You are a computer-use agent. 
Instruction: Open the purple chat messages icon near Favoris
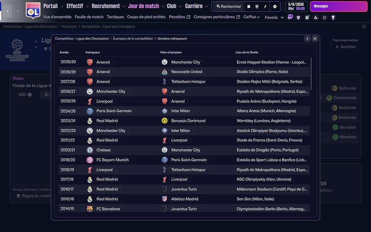(290, 17)
